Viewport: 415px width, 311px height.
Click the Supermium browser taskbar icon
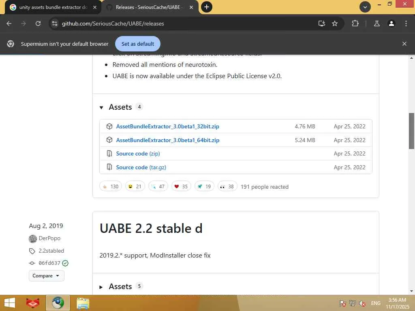tap(58, 303)
